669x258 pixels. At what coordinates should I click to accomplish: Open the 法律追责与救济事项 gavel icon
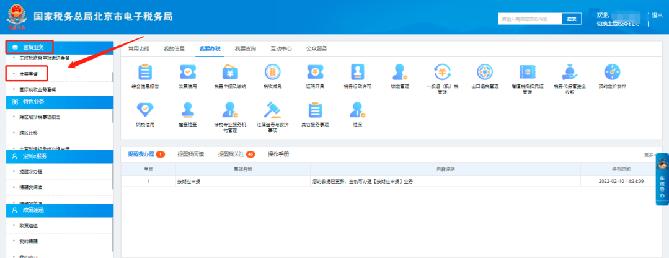coord(272,110)
